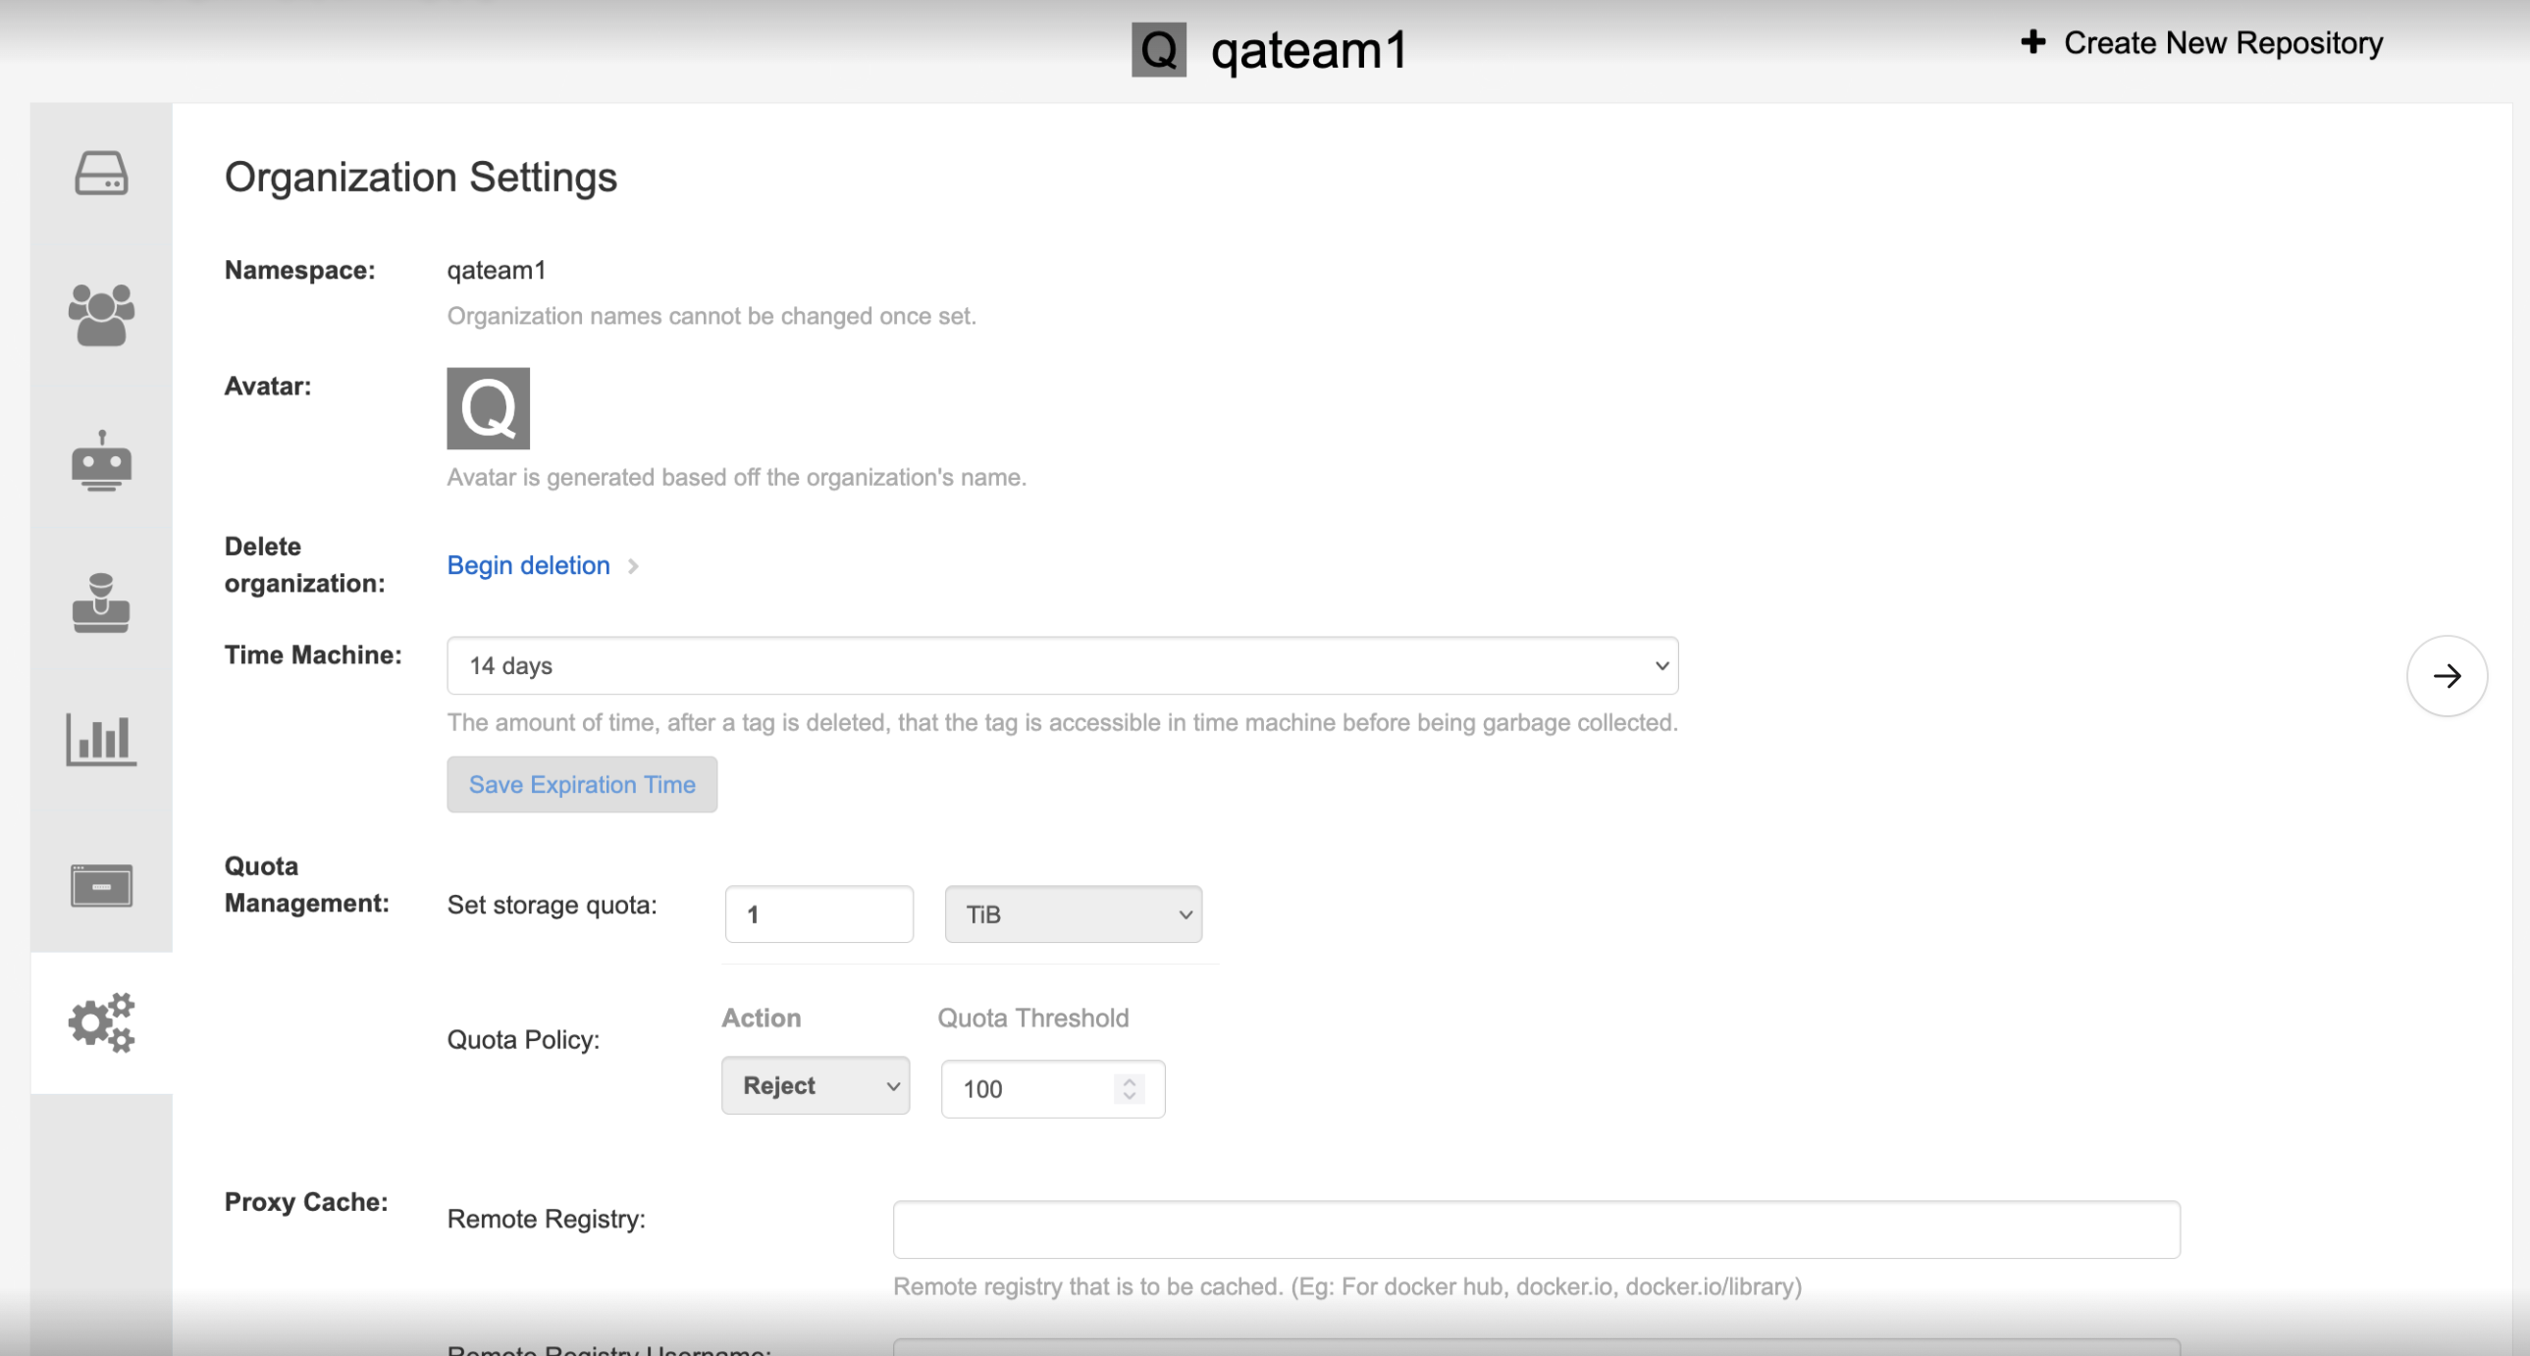
Task: Open the Usage Logs bar-chart icon
Action: click(x=101, y=740)
